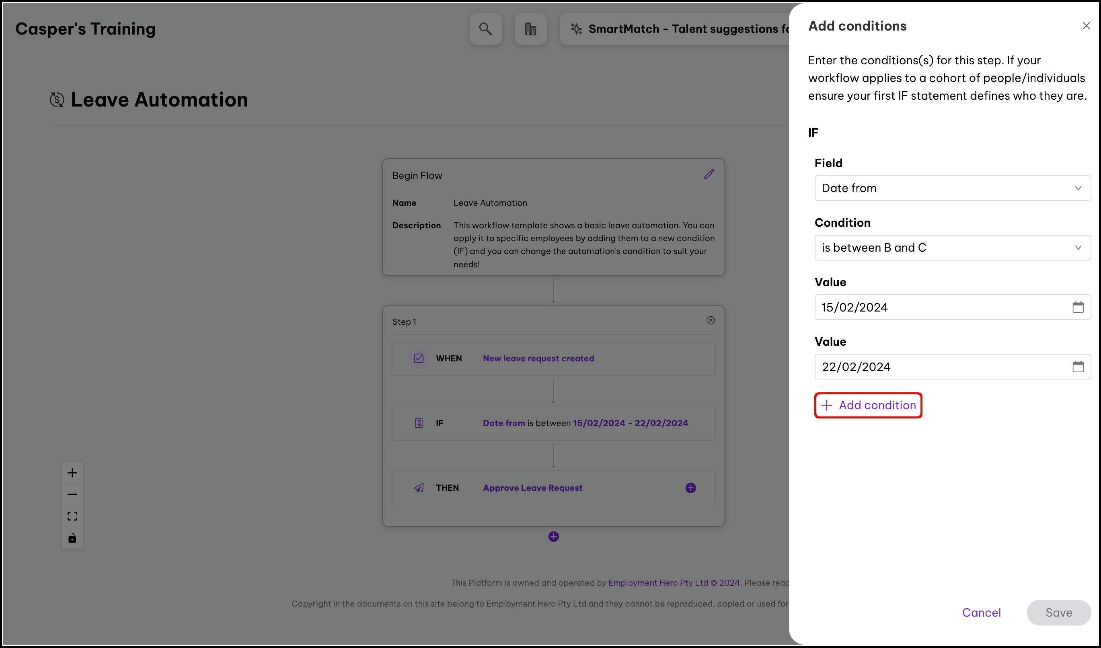This screenshot has height=648, width=1101.
Task: Open the organisation building icon
Action: pos(530,29)
